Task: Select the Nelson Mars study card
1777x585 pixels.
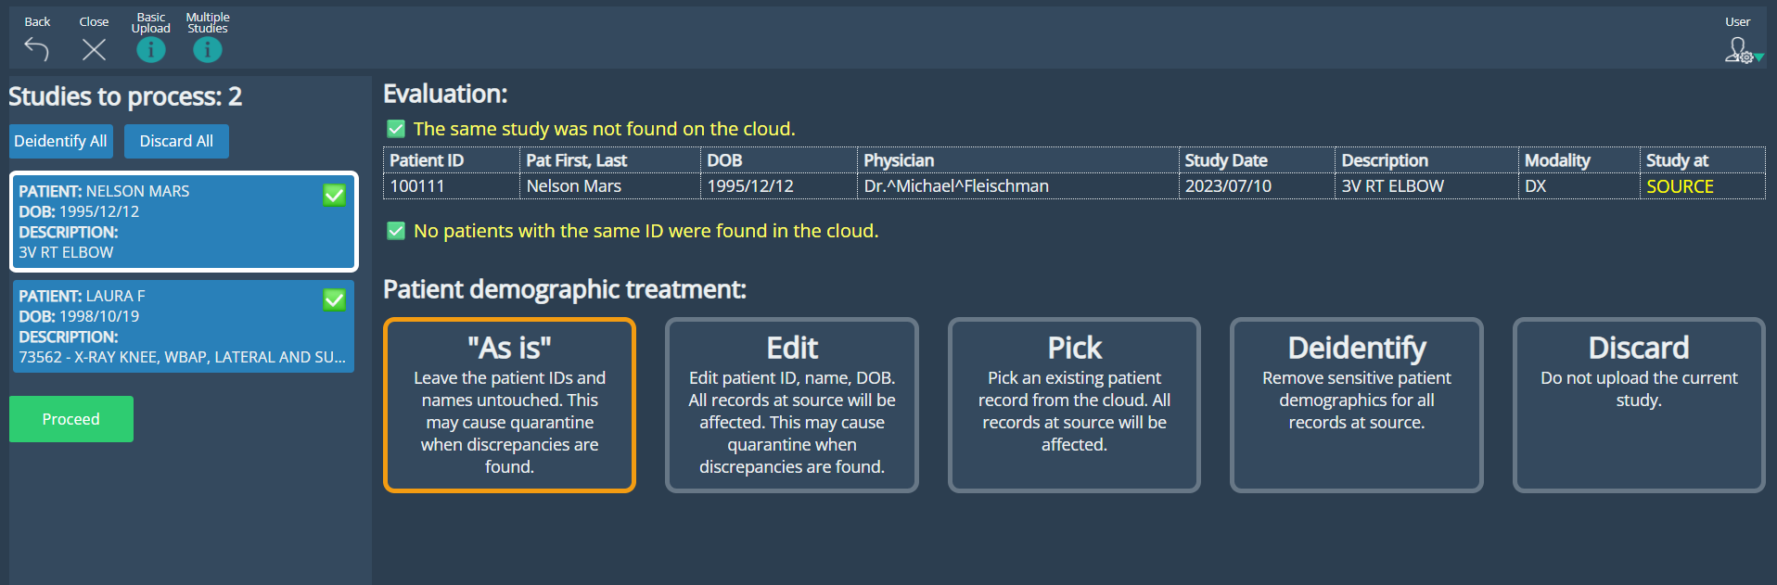Action: [167, 222]
